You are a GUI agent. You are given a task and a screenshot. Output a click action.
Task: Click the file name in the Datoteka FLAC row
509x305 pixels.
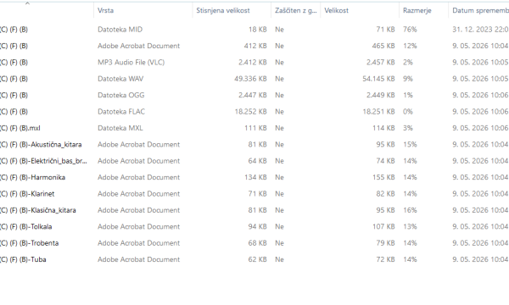pyautogui.click(x=14, y=112)
